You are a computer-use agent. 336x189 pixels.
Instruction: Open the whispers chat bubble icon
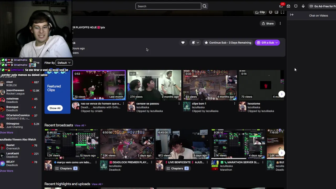(296, 6)
